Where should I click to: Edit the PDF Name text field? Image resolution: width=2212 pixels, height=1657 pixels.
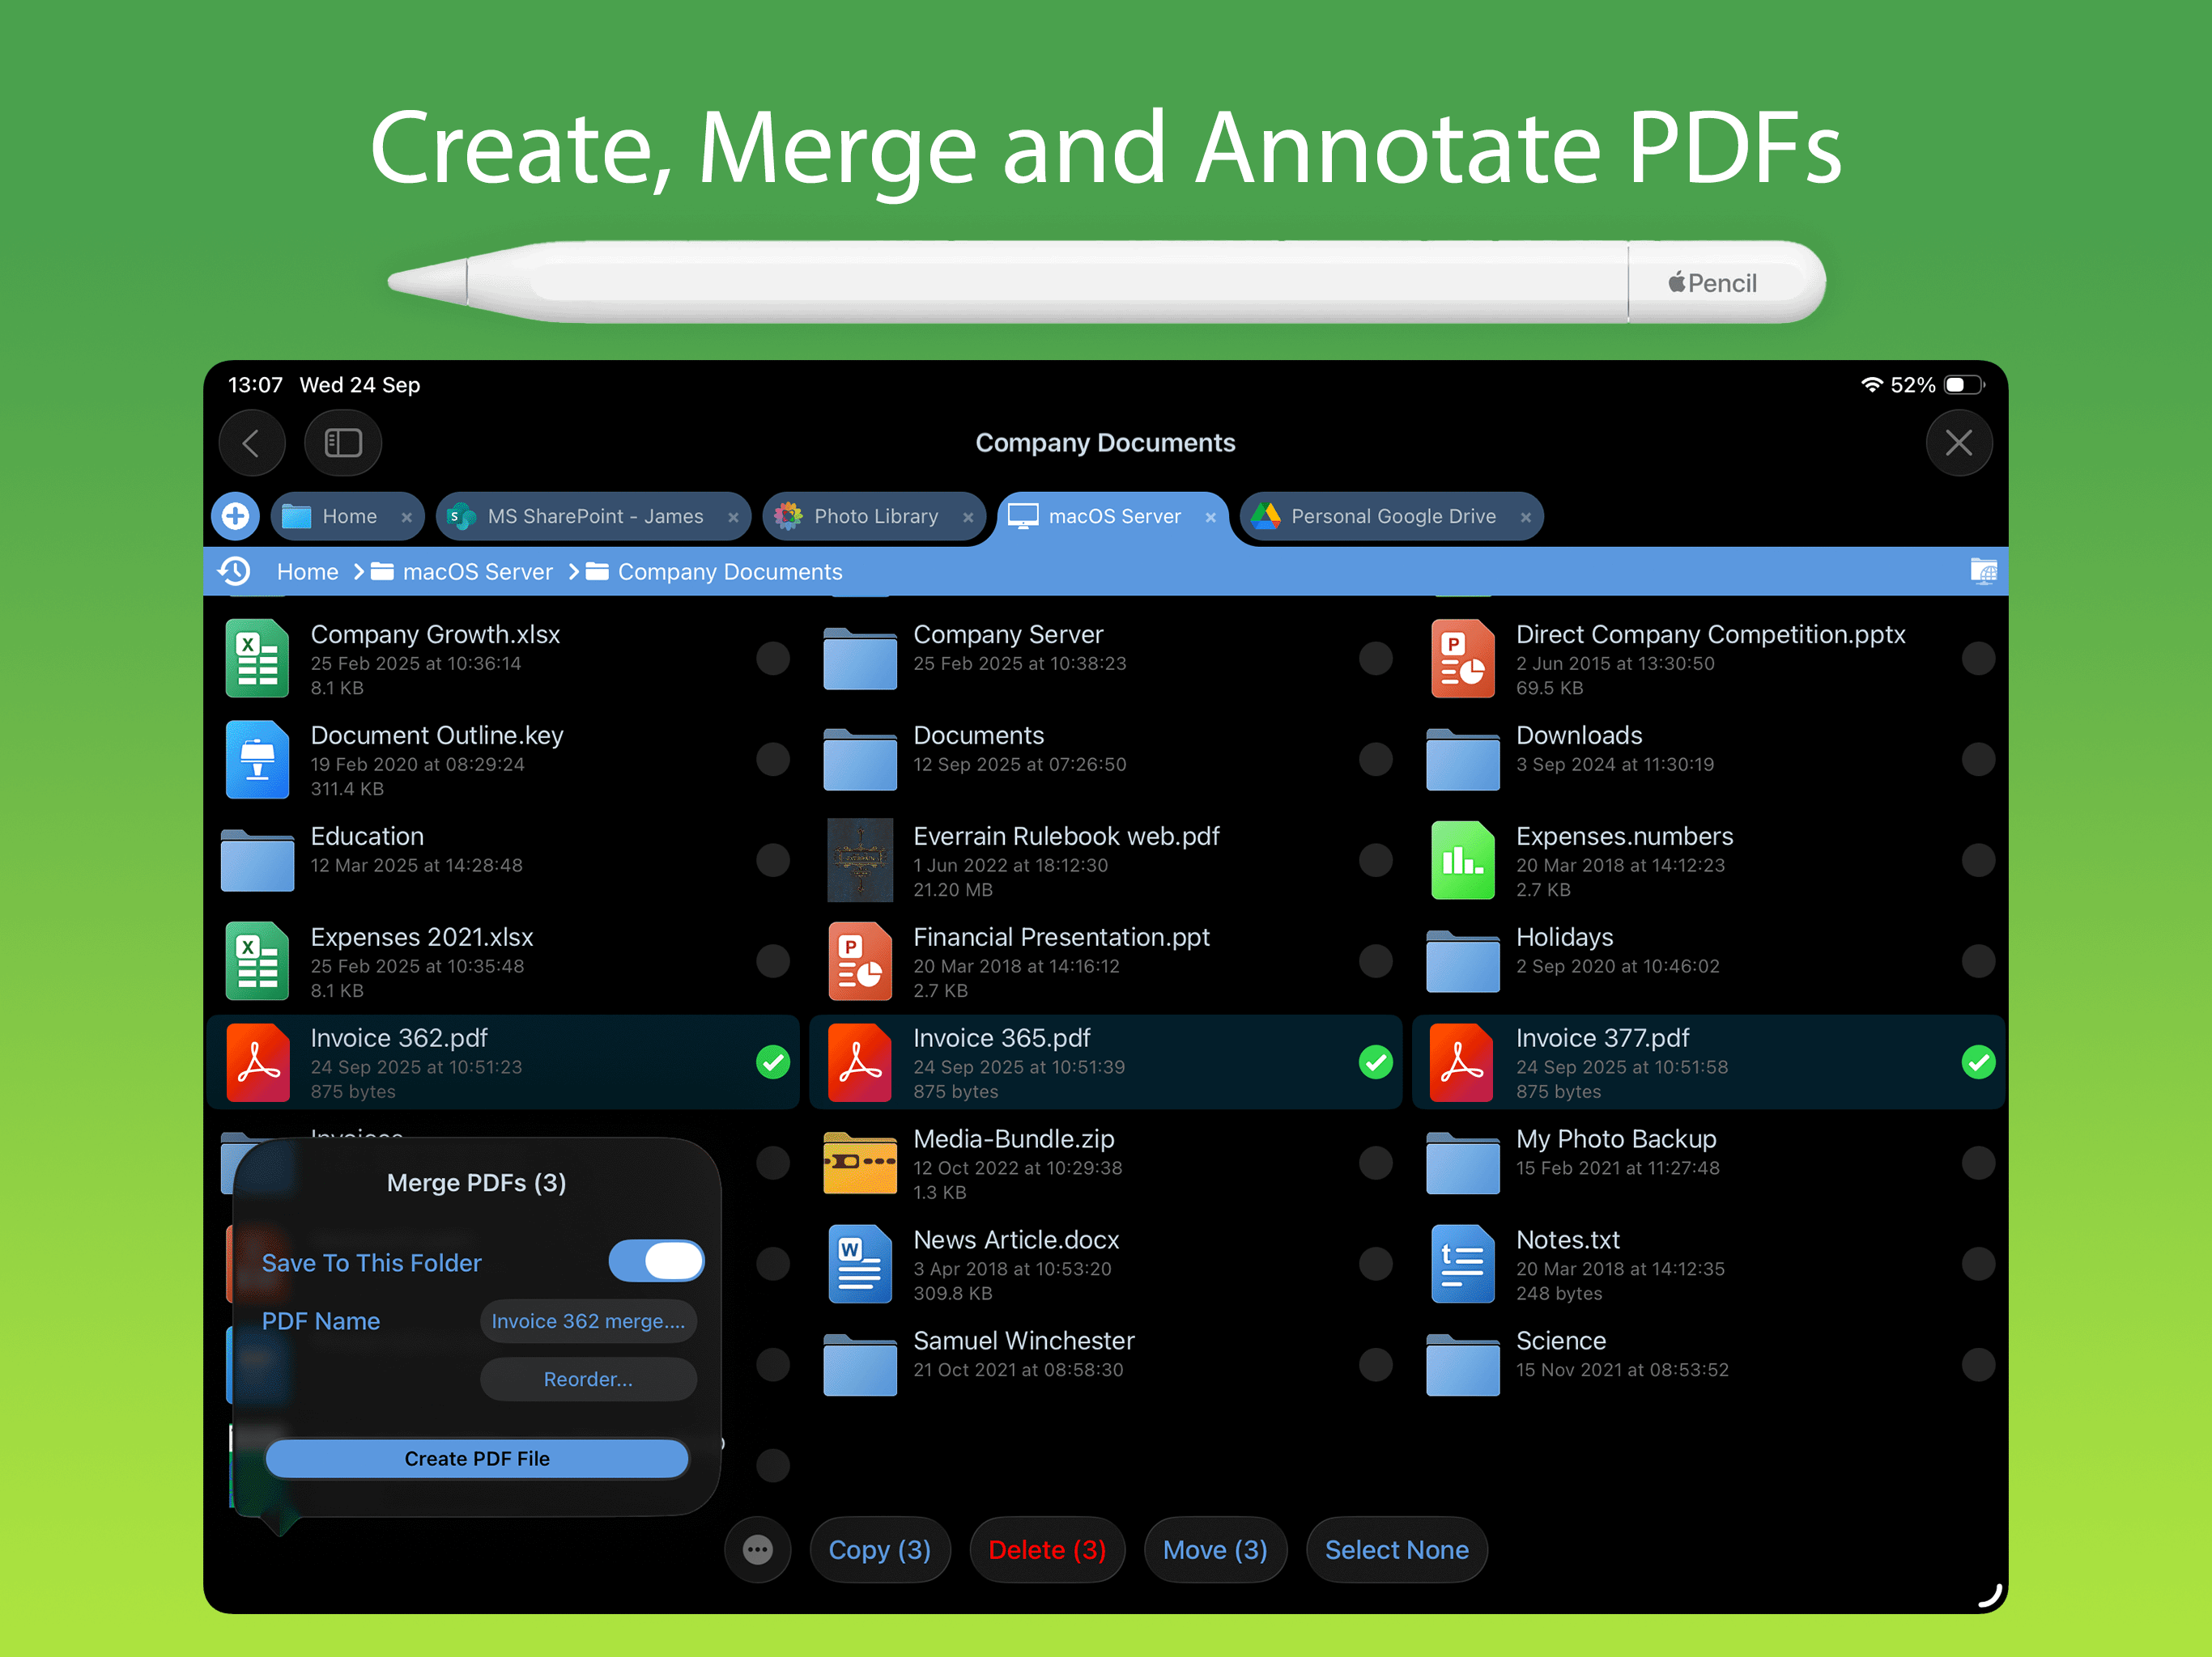pyautogui.click(x=588, y=1321)
